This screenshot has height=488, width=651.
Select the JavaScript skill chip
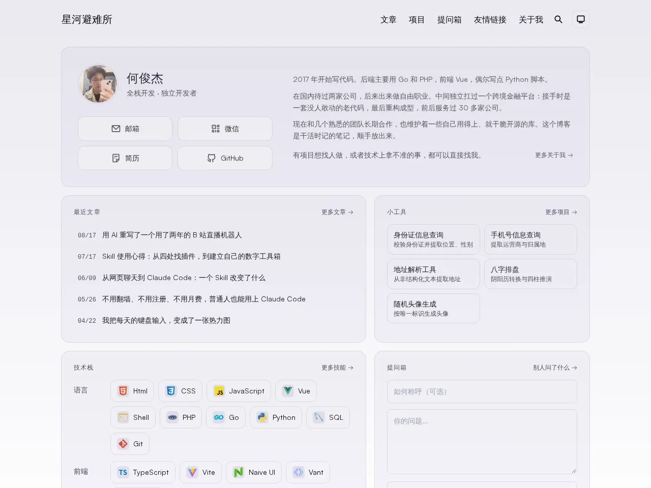point(239,391)
